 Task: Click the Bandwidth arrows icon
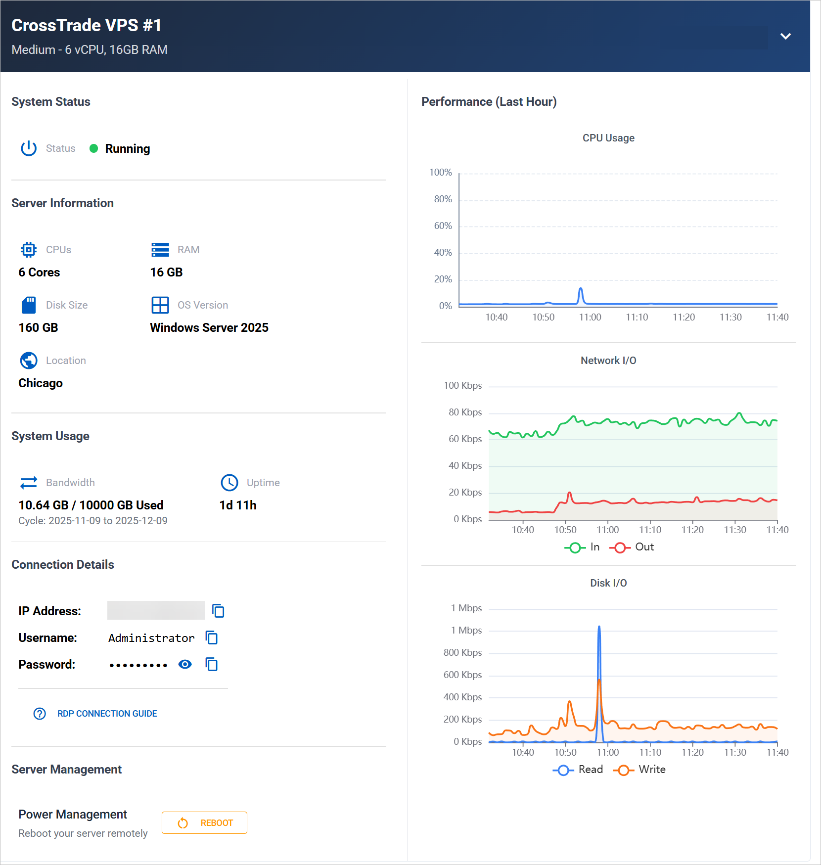(x=29, y=483)
